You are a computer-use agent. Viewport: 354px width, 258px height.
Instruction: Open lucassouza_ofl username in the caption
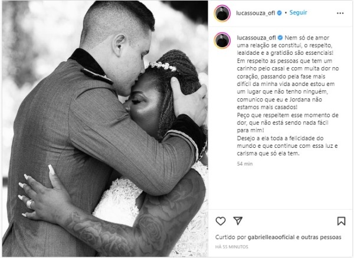[256, 38]
